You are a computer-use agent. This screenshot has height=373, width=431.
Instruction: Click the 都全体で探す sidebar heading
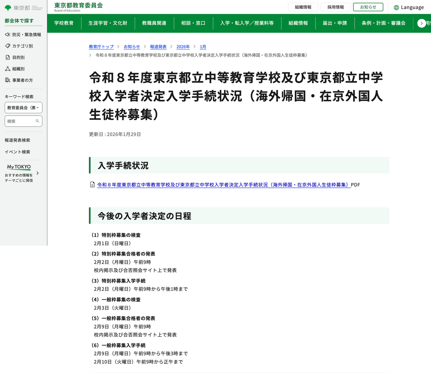coord(19,21)
